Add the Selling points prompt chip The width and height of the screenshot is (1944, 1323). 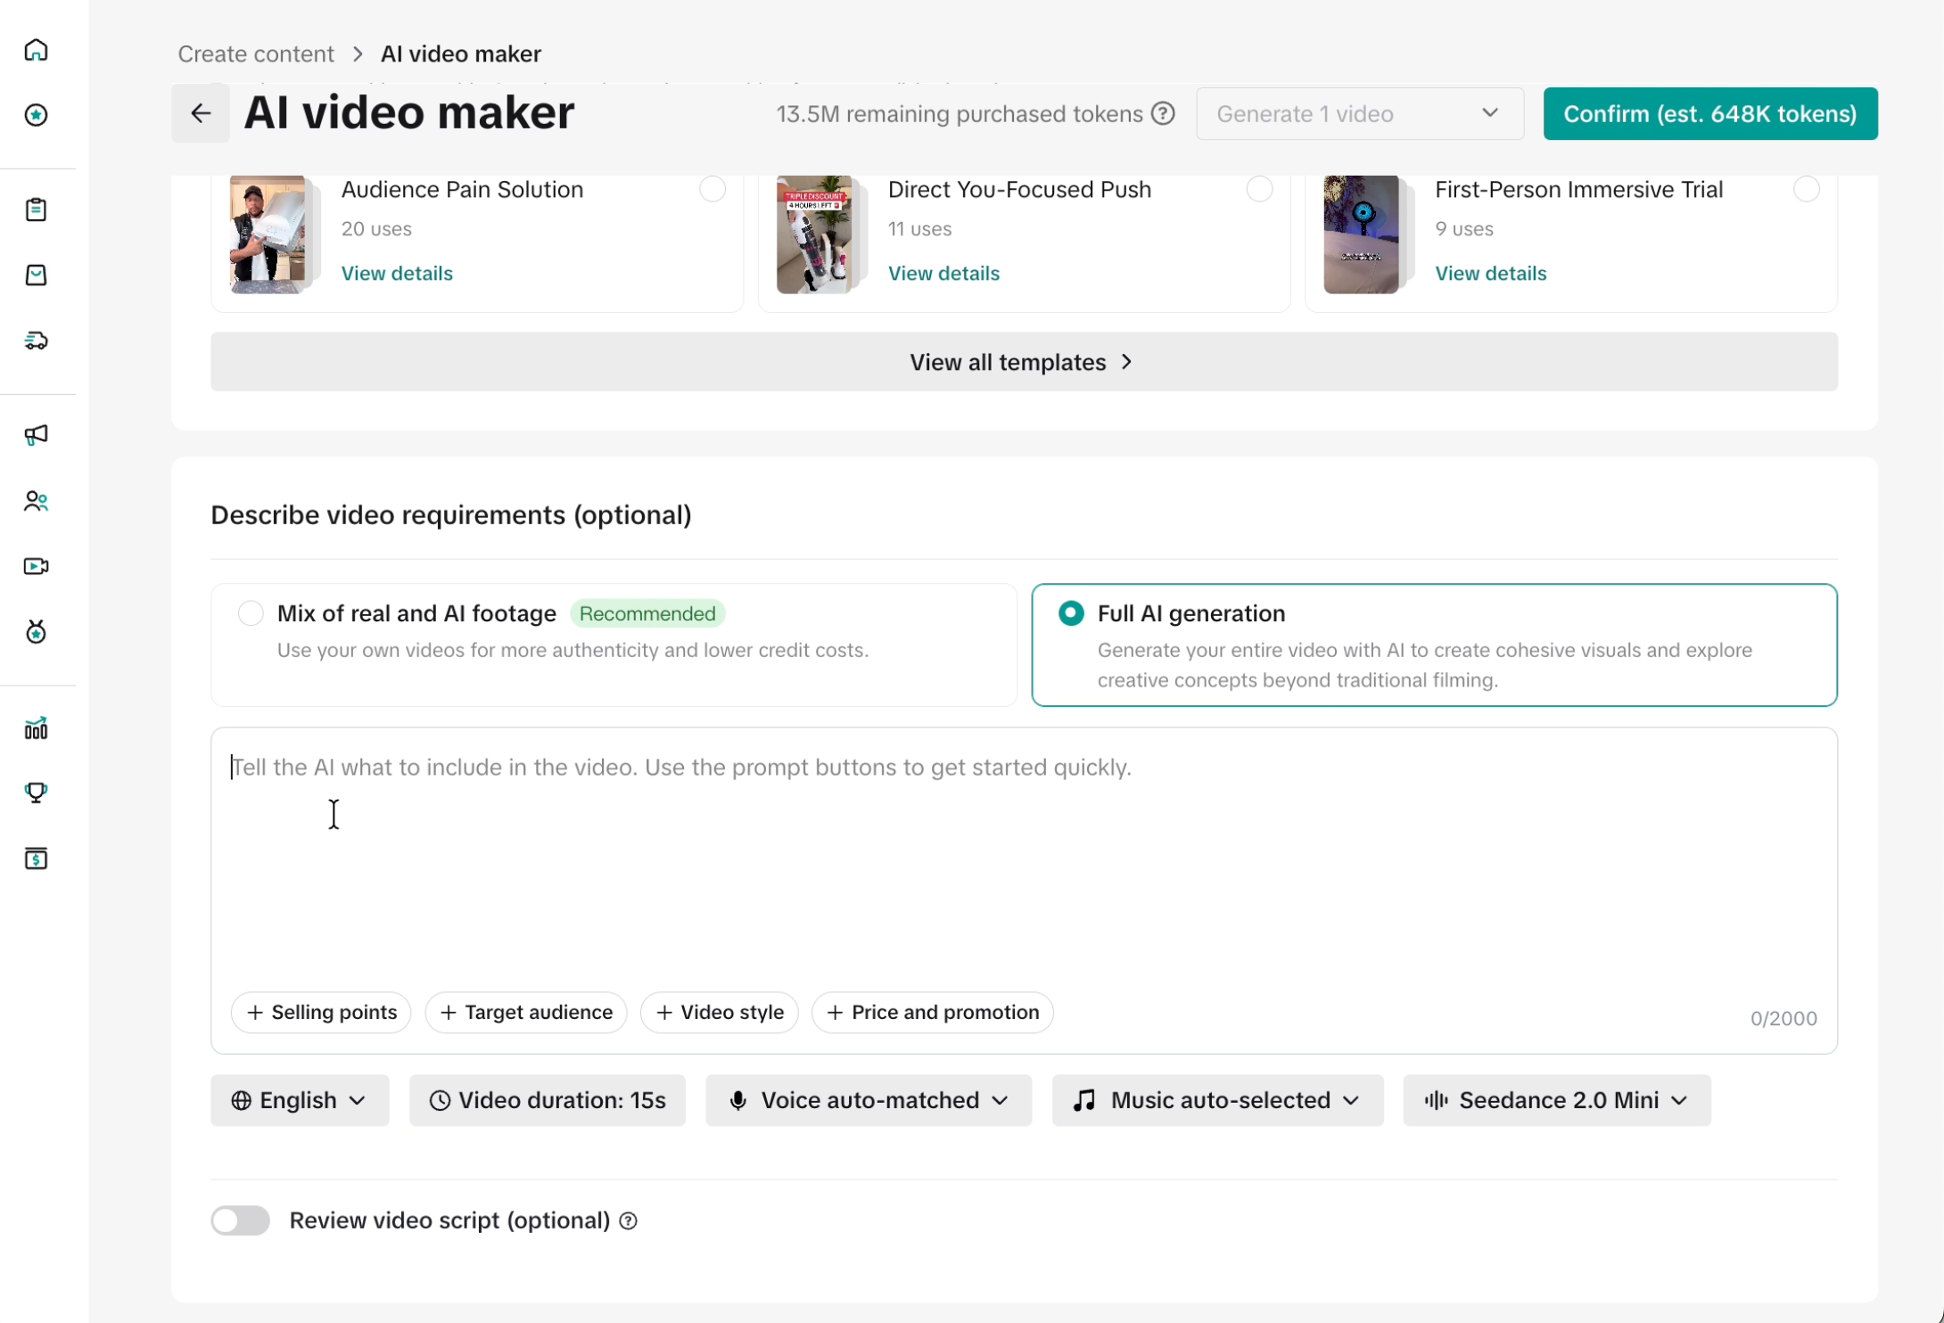point(321,1013)
